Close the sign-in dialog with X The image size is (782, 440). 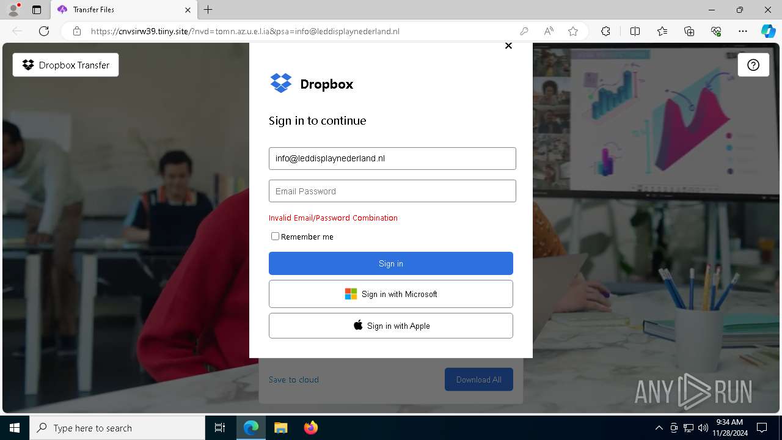[x=508, y=46]
